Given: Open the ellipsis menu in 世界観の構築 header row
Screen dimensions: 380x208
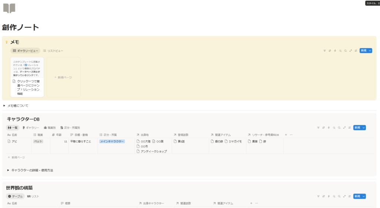Looking at the screenshot, I should point(257,203).
